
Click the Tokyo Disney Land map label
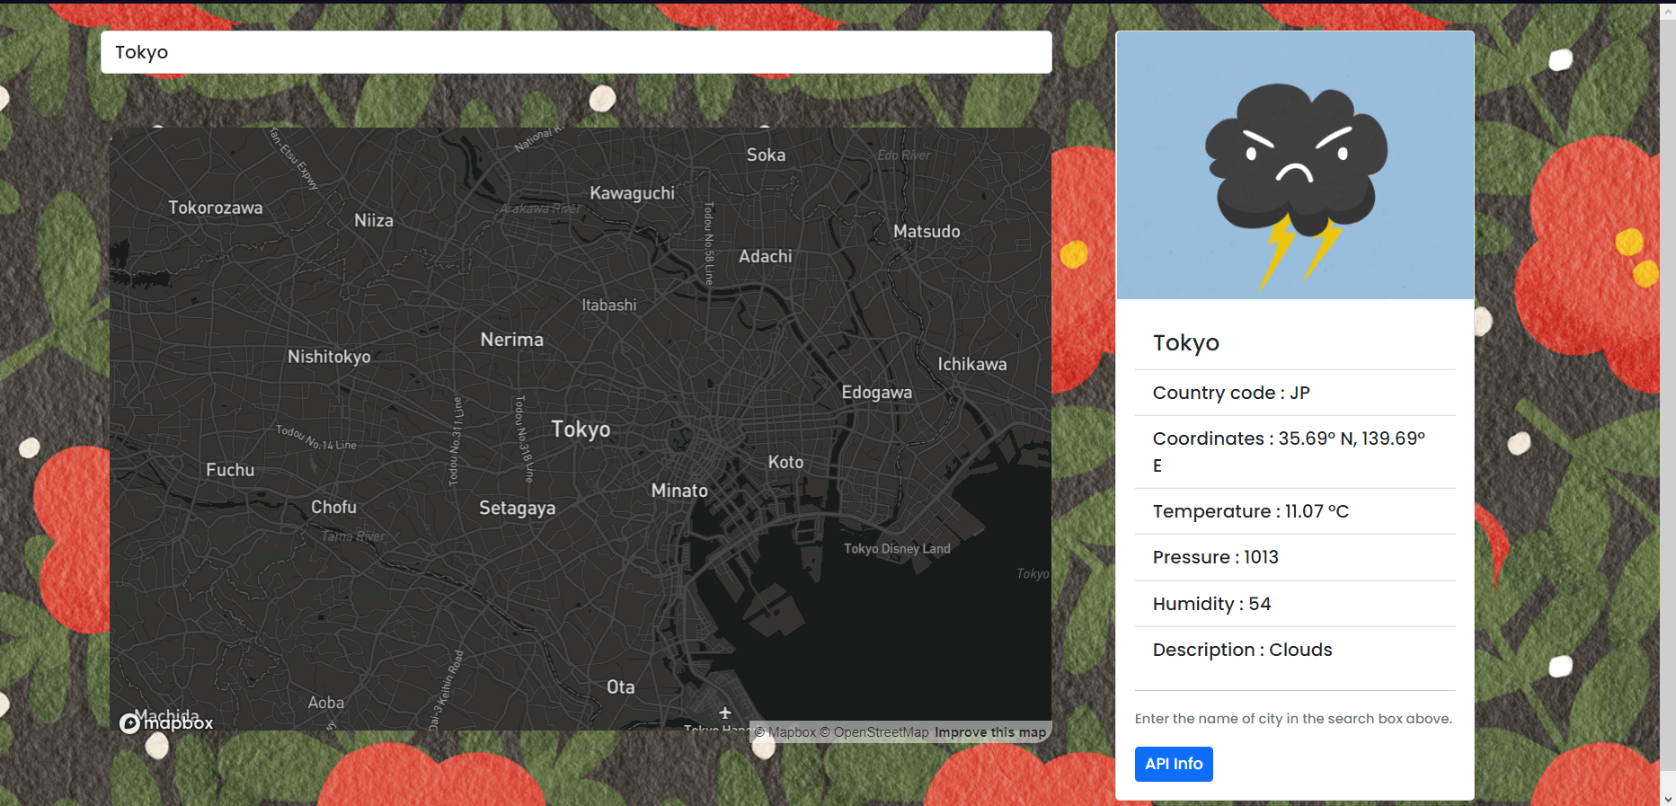[x=897, y=549]
